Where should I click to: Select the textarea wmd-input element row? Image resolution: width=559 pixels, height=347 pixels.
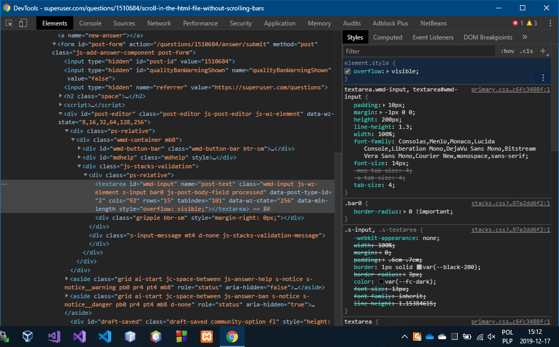[x=168, y=196]
